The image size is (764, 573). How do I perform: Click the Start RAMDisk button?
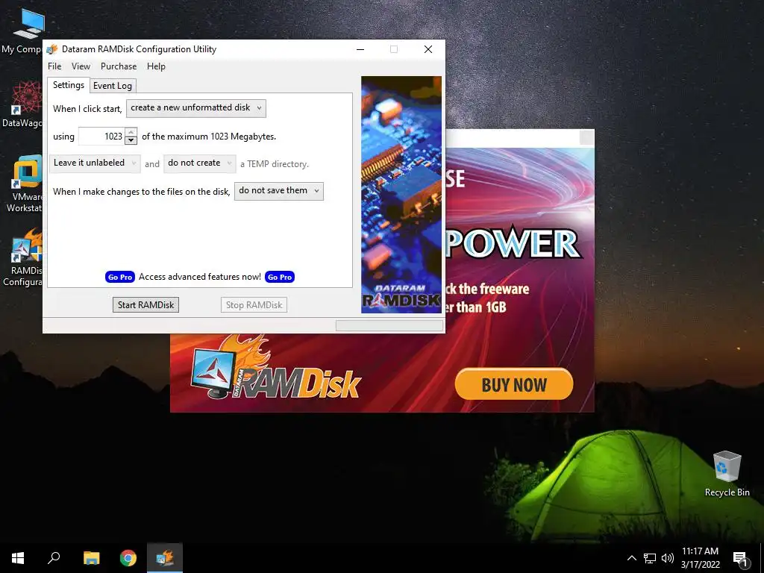click(145, 305)
